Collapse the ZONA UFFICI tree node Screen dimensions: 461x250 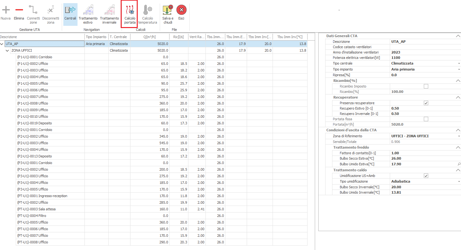pyautogui.click(x=7, y=51)
